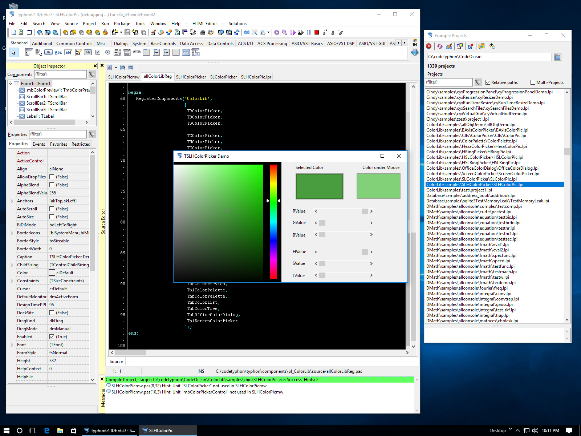Open the HTML Editor menu
Screen dimensions: 581x436
204,24
